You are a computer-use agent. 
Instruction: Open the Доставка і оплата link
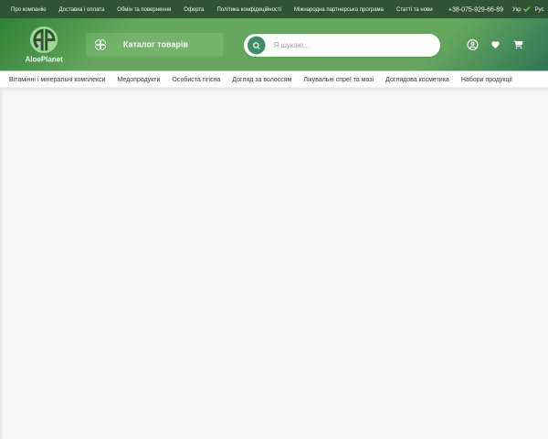81,9
